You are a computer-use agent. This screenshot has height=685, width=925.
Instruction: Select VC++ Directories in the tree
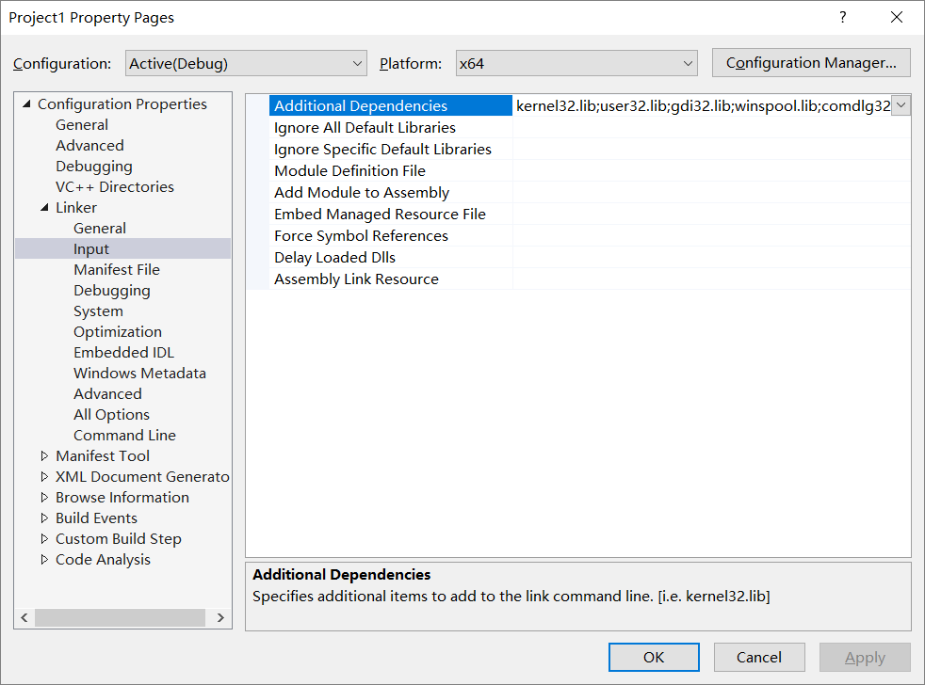114,186
